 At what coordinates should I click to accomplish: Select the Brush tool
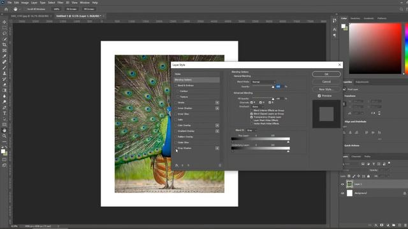[4, 68]
